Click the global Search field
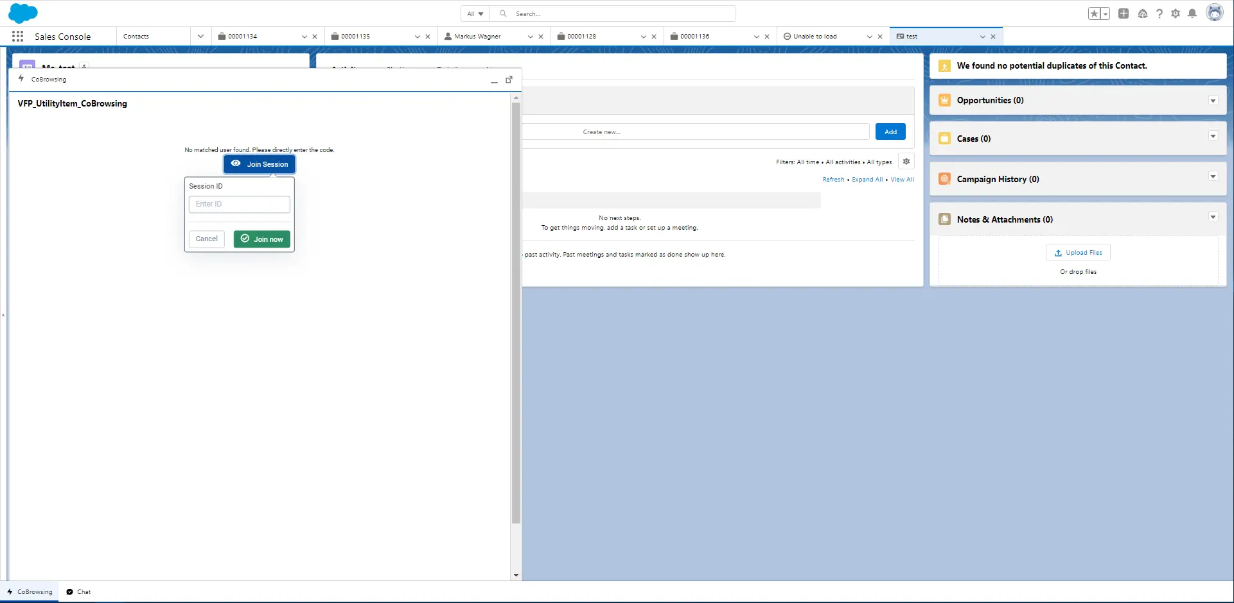 click(613, 13)
